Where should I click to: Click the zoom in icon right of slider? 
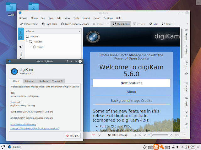tap(171, 135)
